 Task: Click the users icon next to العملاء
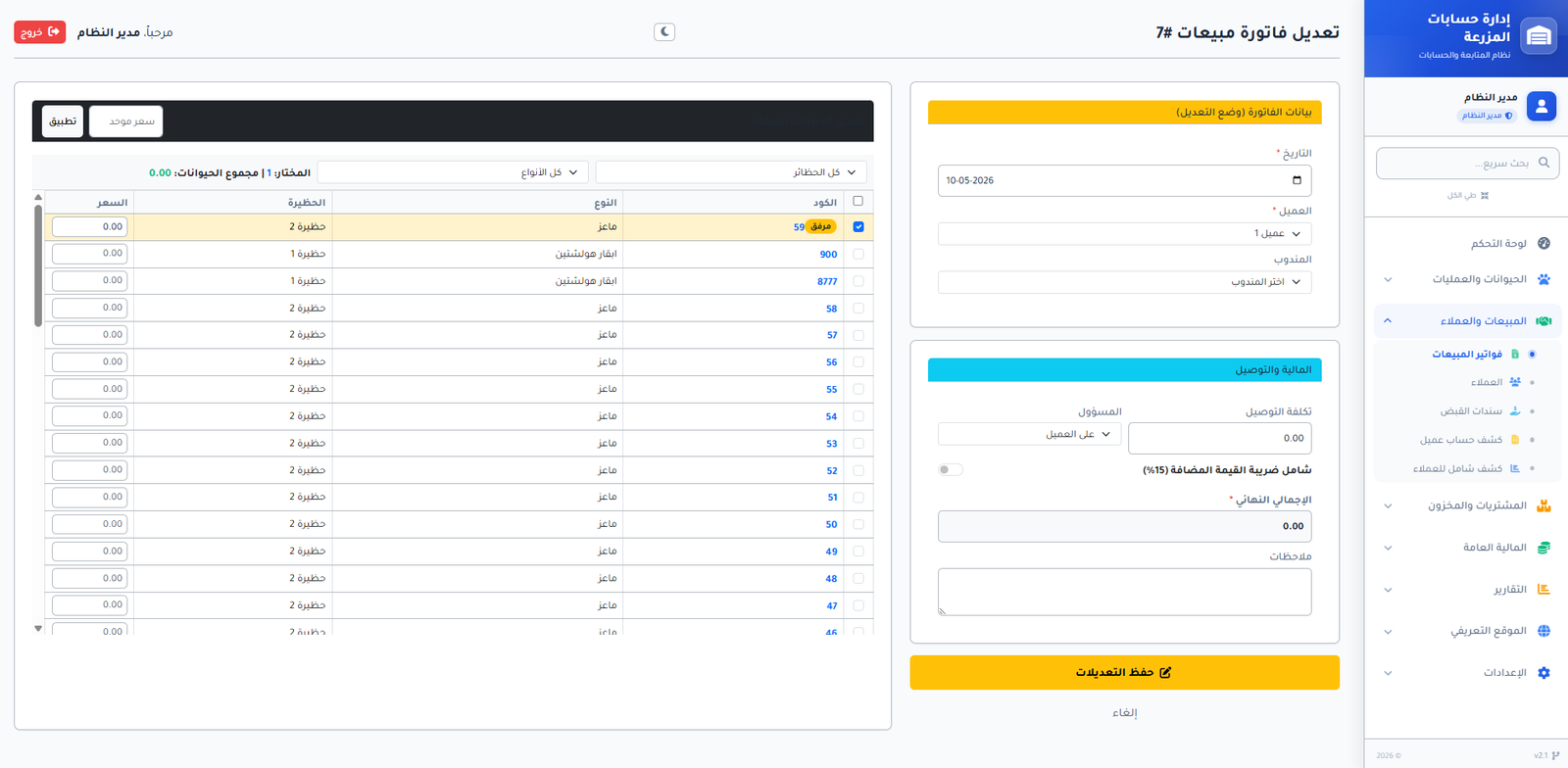point(1515,382)
